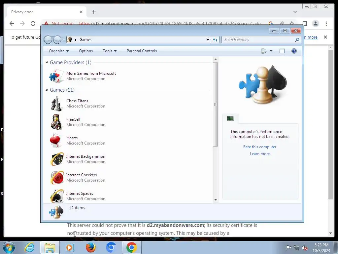
Task: Open a new Chrome tab
Action: [x=93, y=12]
